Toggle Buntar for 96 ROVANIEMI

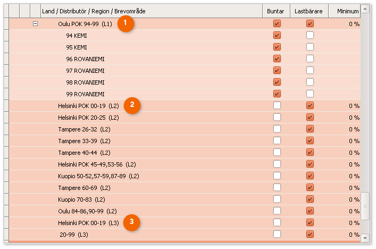pyautogui.click(x=277, y=59)
